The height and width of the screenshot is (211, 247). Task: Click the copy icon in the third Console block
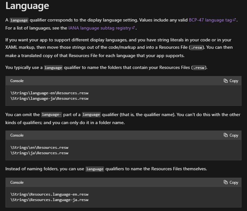click(x=226, y=182)
